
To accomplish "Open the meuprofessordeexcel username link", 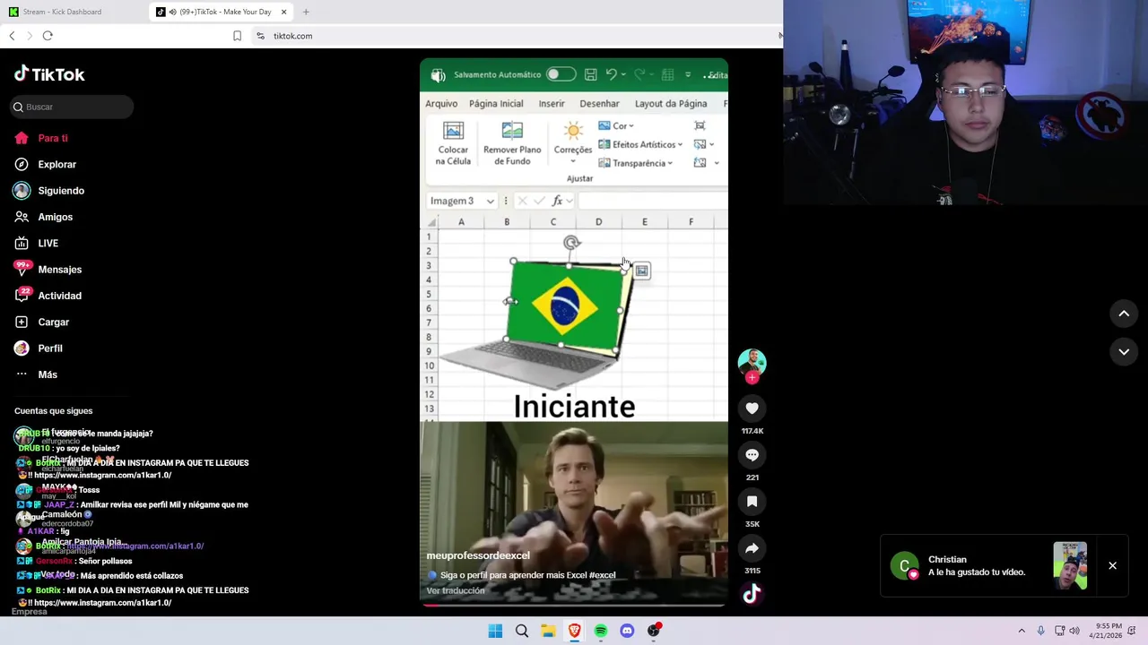I will pos(478,555).
